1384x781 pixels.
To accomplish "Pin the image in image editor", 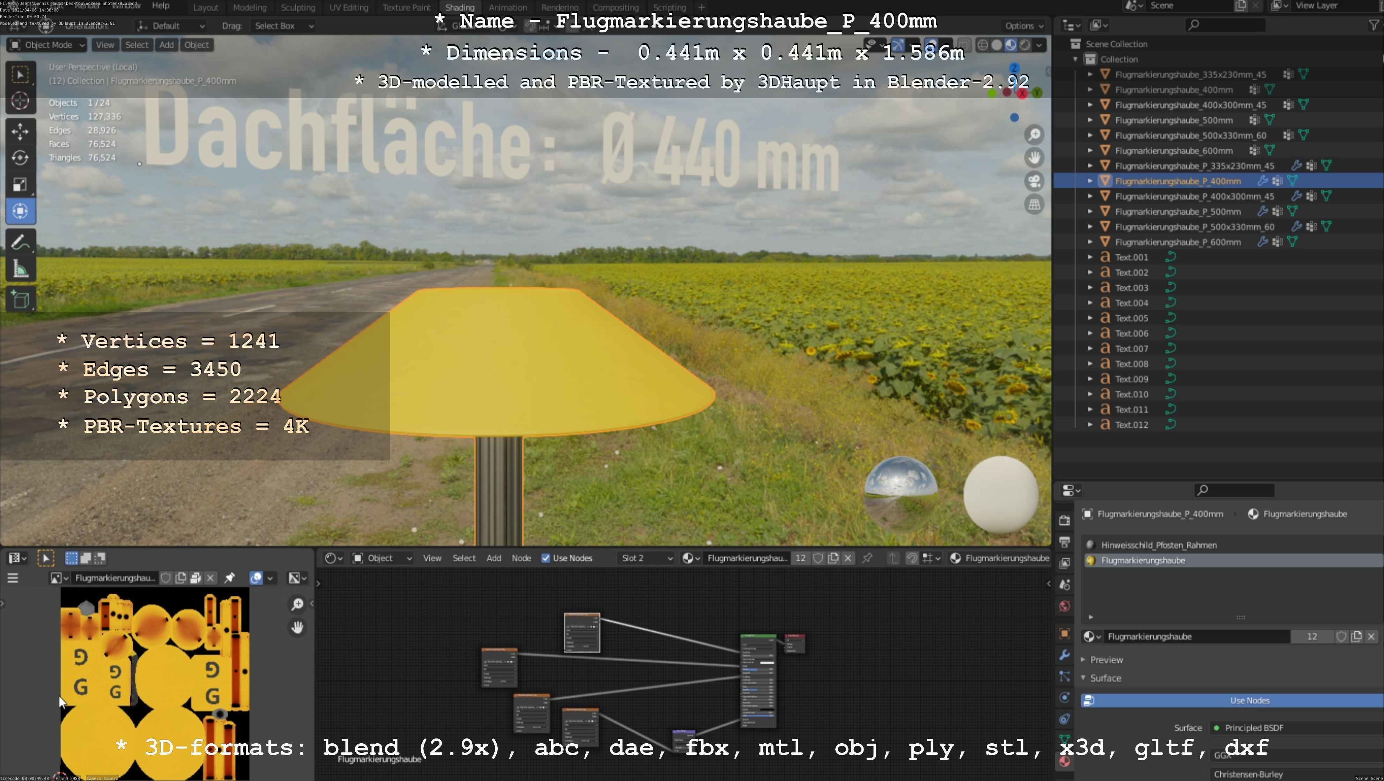I will tap(229, 578).
